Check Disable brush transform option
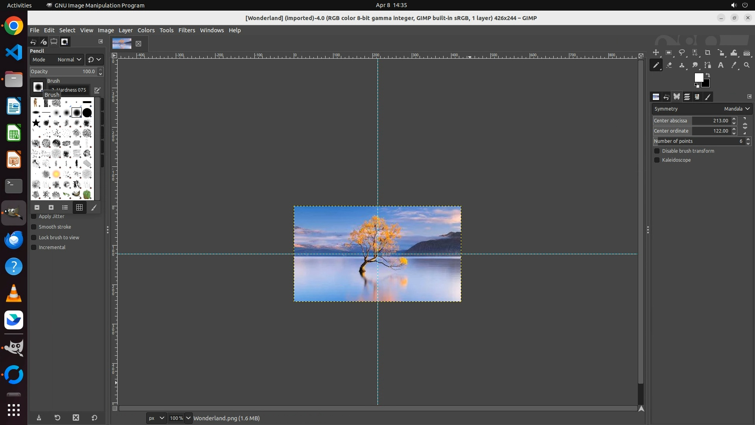 coord(657,151)
